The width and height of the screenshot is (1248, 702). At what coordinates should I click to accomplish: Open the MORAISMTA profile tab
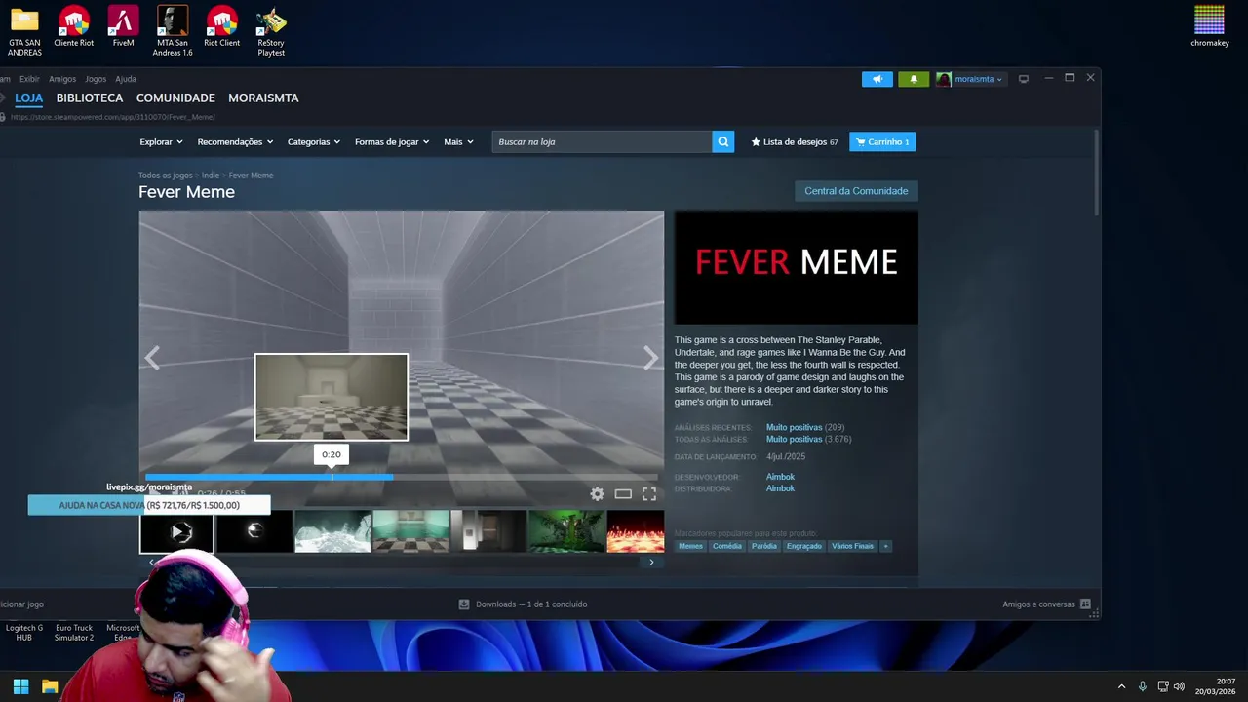263,97
